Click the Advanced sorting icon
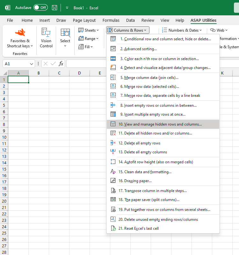This screenshot has width=239, height=255. pyautogui.click(x=113, y=49)
